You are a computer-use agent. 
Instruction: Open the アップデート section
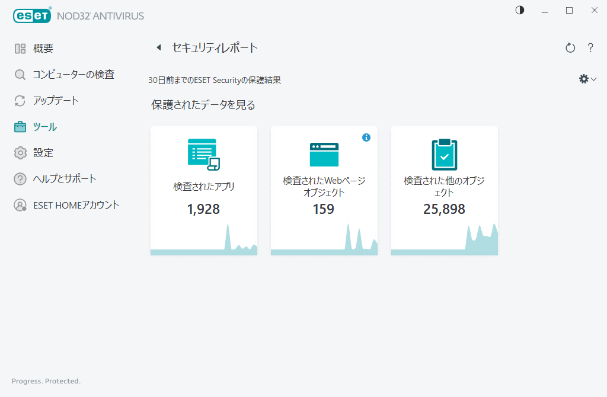pos(55,100)
